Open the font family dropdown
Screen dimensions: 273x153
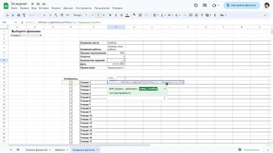click(x=80, y=15)
